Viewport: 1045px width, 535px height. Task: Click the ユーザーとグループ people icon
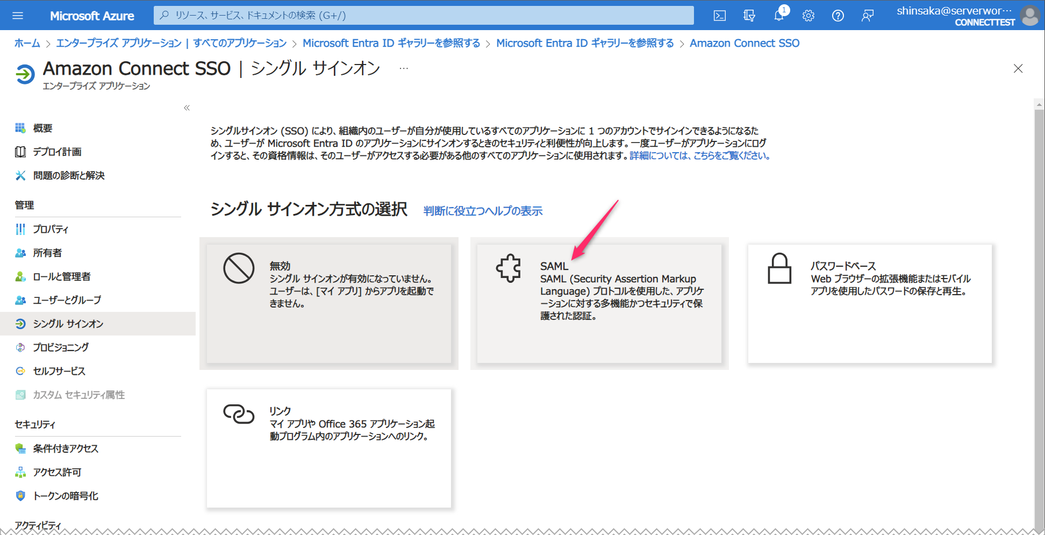20,300
